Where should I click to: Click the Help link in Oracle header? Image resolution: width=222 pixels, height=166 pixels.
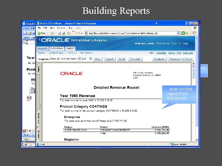[x=185, y=43]
